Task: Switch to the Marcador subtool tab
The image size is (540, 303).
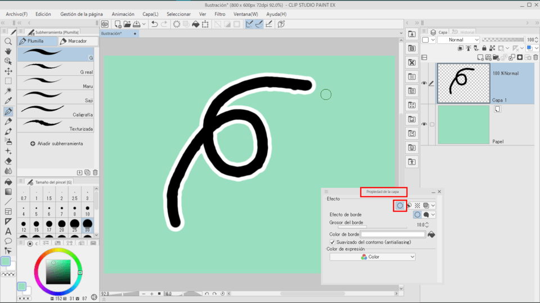Action: coord(78,41)
